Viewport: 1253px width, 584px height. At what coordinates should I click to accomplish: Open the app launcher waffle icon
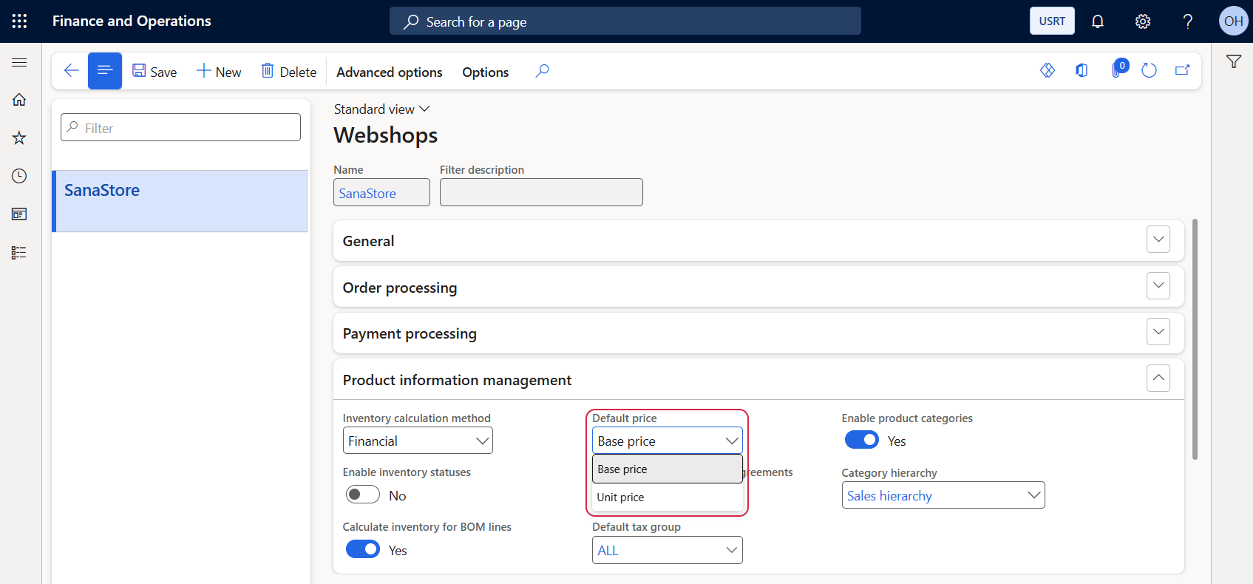(20, 21)
